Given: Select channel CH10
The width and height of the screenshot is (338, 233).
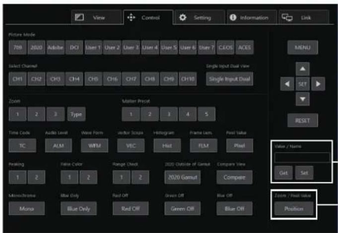Looking at the screenshot, I should tap(188, 79).
